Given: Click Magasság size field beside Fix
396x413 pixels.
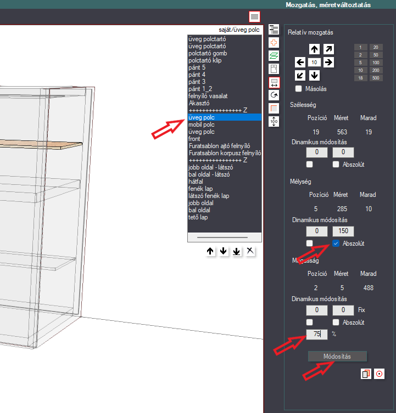Looking at the screenshot, I should click(x=343, y=310).
